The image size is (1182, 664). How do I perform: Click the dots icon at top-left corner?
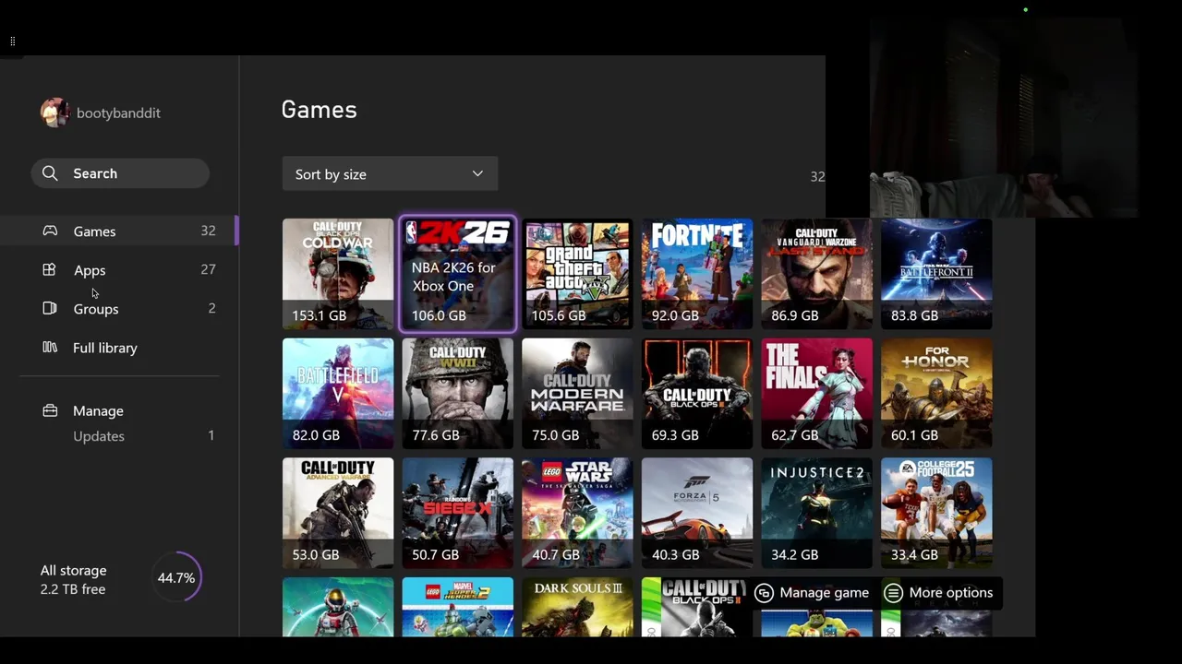coord(12,41)
